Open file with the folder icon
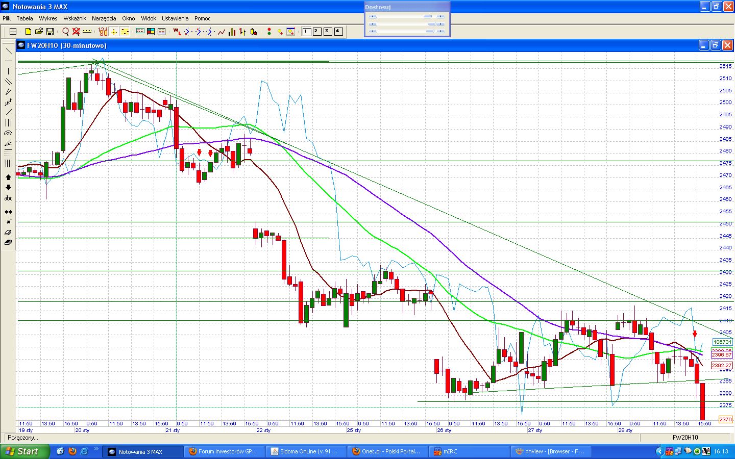This screenshot has width=735, height=459. [x=39, y=32]
